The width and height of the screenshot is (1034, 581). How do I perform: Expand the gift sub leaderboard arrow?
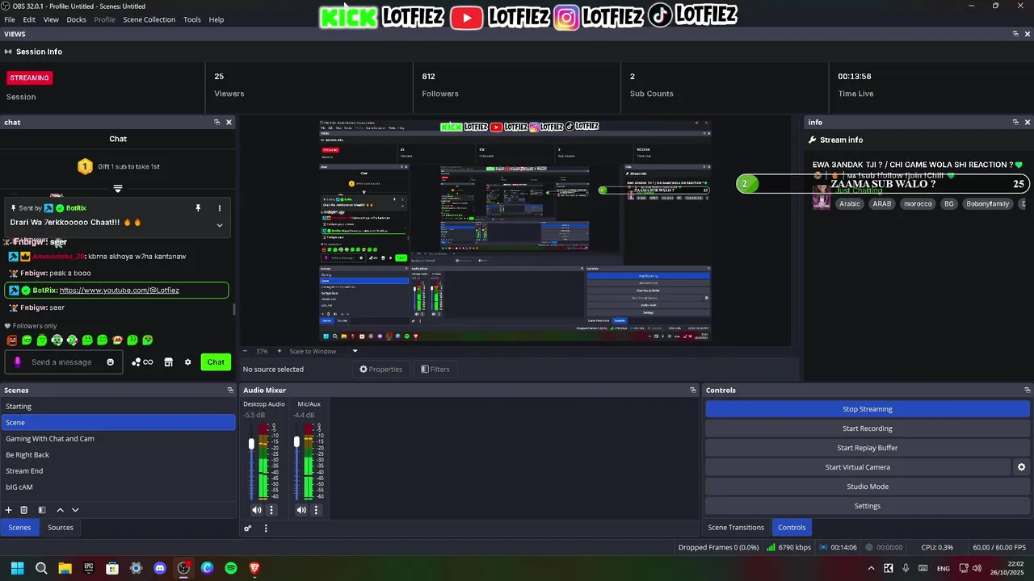point(118,189)
